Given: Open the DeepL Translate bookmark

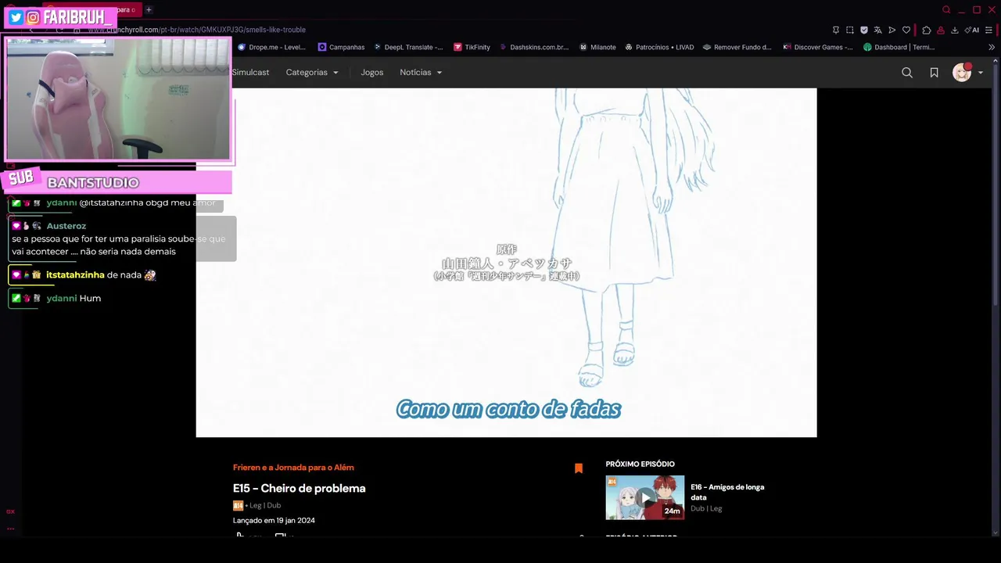Looking at the screenshot, I should pyautogui.click(x=408, y=47).
